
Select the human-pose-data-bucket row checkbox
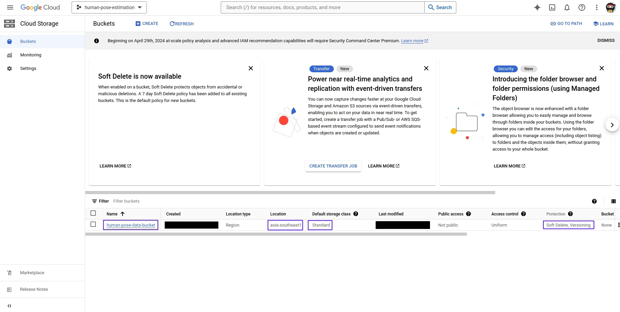(93, 224)
